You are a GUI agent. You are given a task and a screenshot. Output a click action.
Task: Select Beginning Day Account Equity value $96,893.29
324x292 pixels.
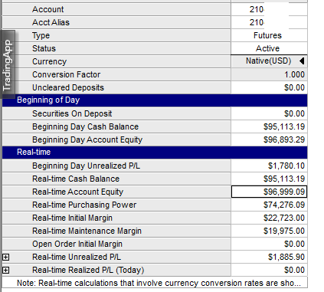click(x=269, y=139)
